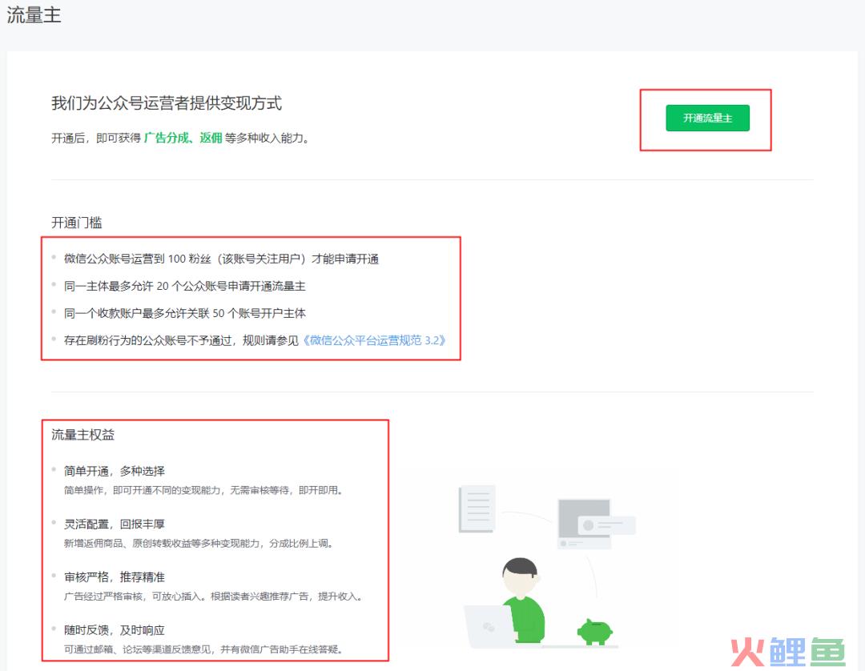Screen dimensions: 865x671
Task: Click description 广告经过严格审核，可放心插入
Action: click(213, 596)
